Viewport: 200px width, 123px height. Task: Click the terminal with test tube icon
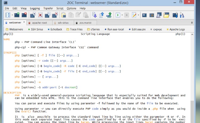pyautogui.click(x=175, y=15)
